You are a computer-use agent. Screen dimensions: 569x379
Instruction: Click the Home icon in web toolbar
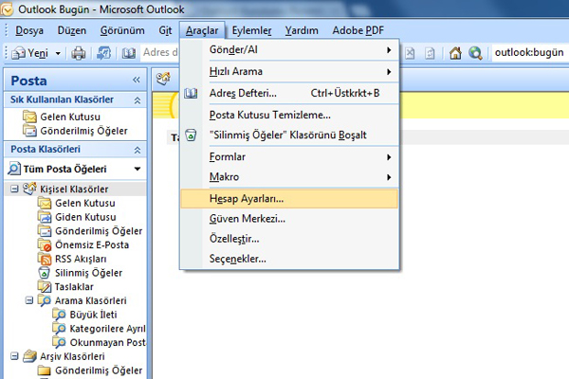[455, 53]
